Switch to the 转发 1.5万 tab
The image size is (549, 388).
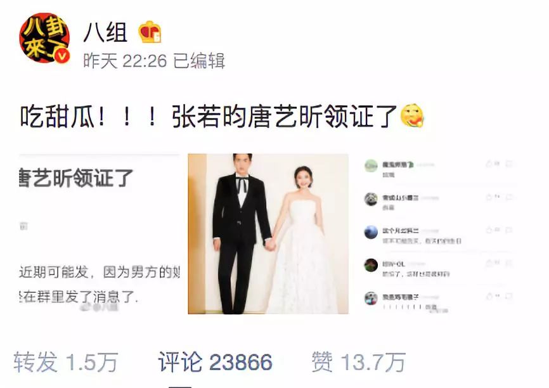pos(66,362)
